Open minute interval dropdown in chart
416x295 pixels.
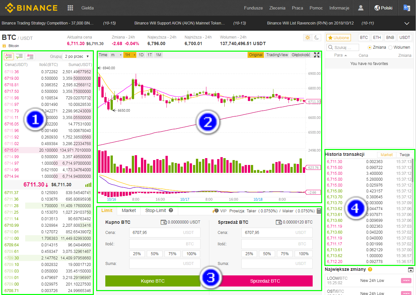(x=116, y=55)
